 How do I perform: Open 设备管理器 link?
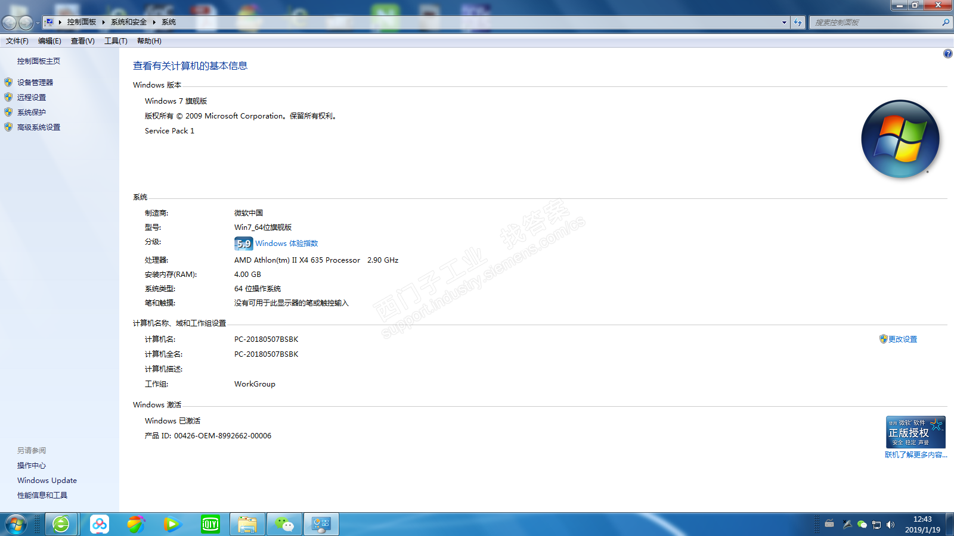35,83
